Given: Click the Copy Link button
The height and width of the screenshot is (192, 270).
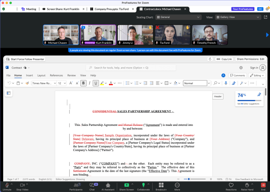Looking at the screenshot, I should (x=224, y=59).
